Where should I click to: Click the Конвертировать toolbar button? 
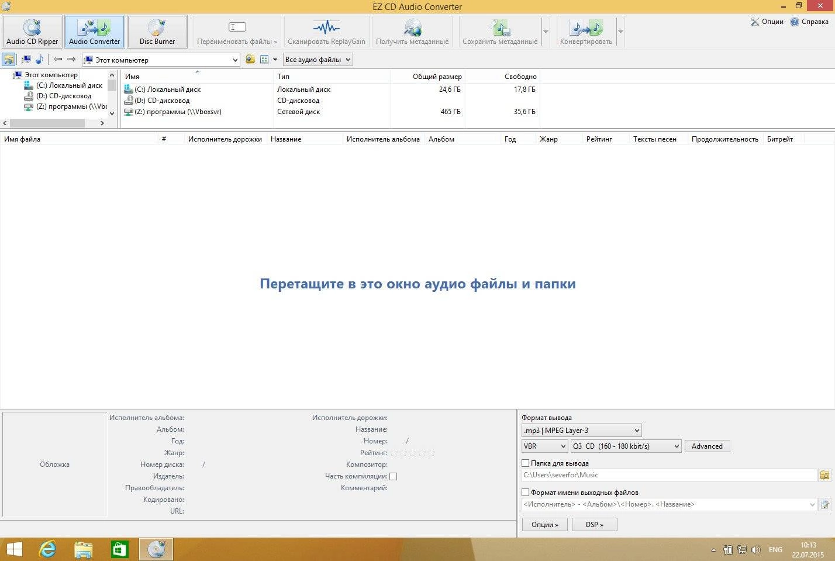[586, 32]
